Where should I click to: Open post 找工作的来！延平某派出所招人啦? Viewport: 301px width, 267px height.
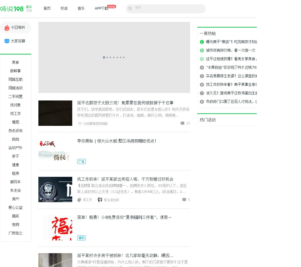point(125,179)
